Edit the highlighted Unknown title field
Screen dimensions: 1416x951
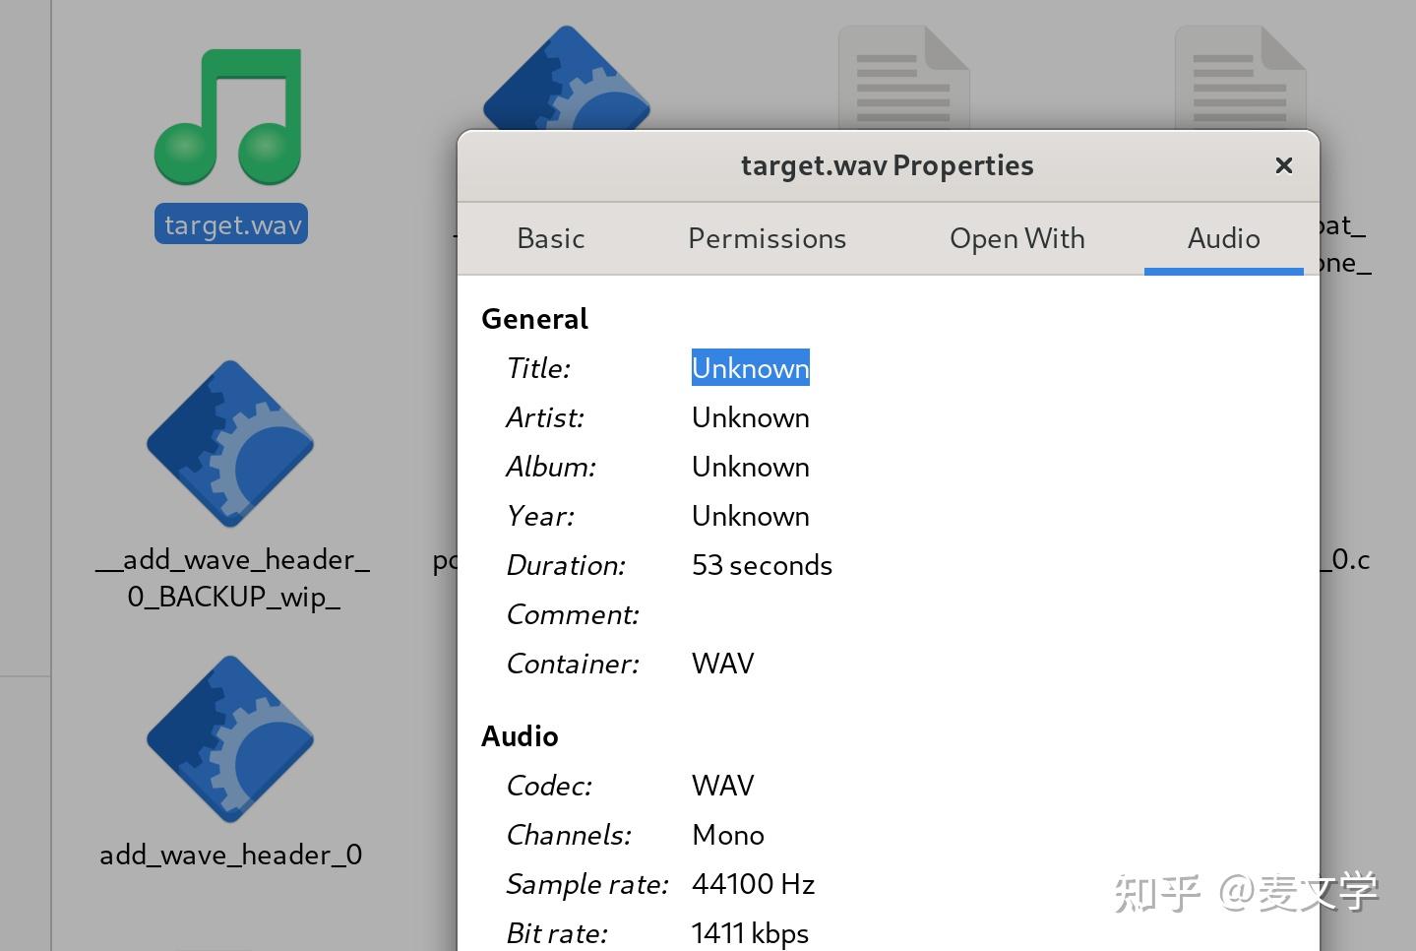click(x=750, y=367)
